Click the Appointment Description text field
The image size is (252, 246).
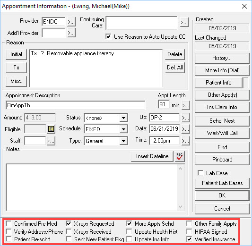tap(75, 105)
